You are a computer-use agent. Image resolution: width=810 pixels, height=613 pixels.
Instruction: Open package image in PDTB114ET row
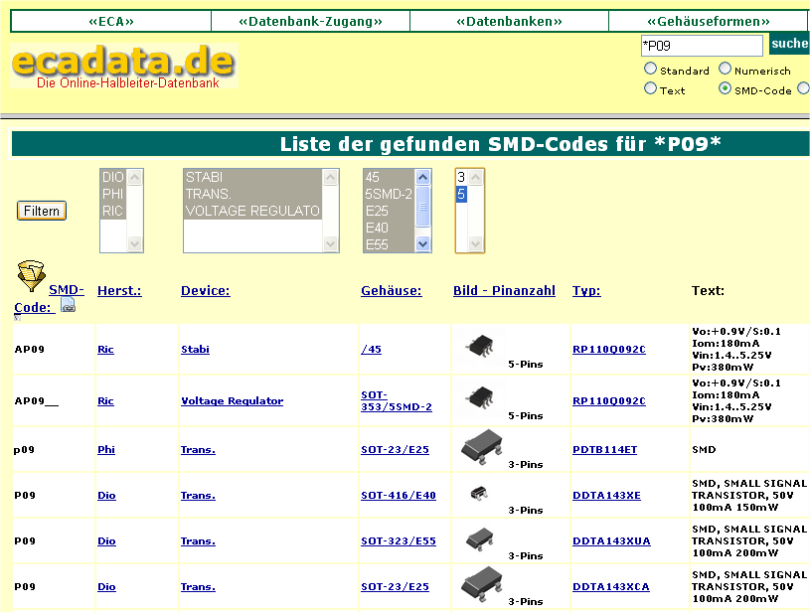[x=481, y=446]
